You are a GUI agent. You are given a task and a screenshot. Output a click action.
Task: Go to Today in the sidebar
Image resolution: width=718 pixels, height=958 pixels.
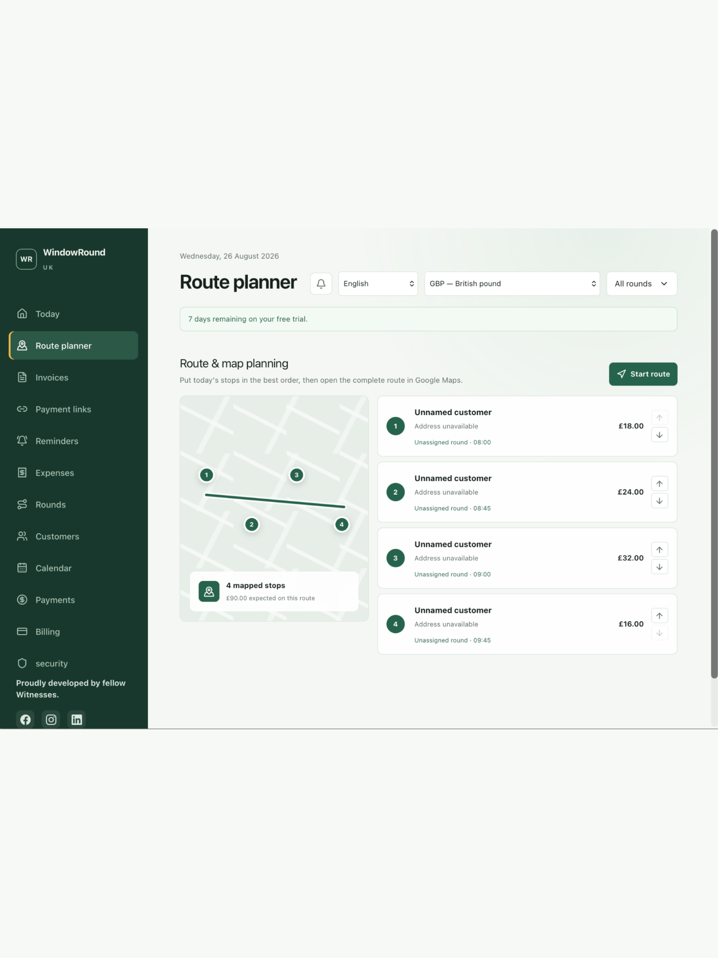(x=73, y=314)
